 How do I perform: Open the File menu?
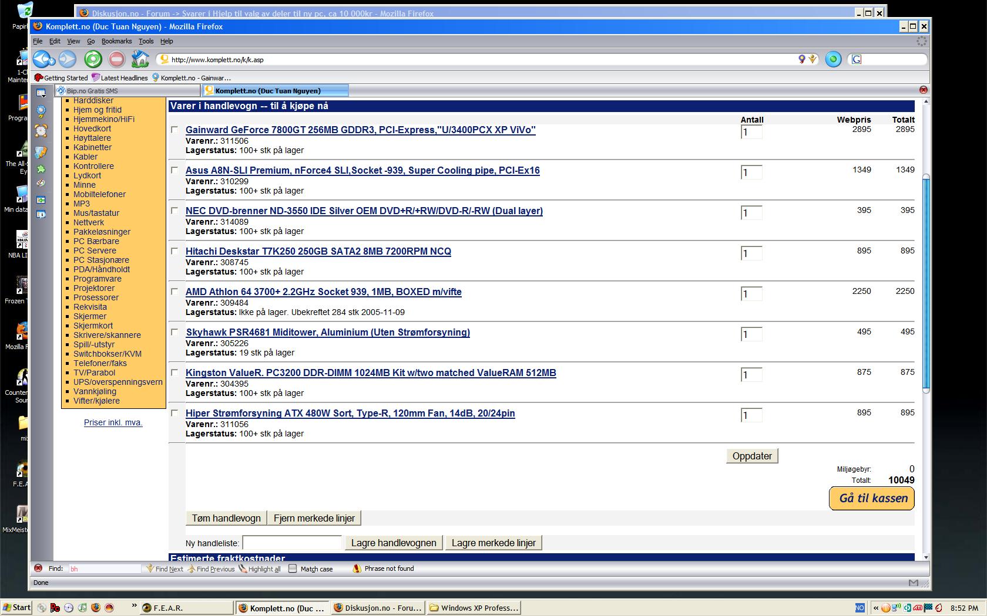pyautogui.click(x=38, y=41)
